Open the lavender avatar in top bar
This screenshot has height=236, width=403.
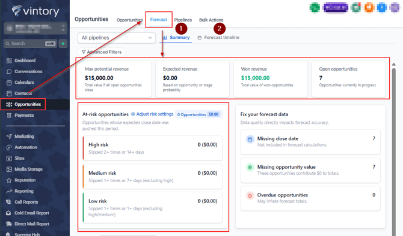coord(395,7)
